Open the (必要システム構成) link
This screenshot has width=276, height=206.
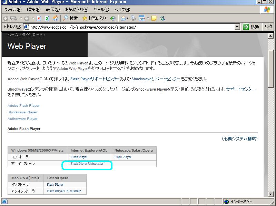pos(239,139)
